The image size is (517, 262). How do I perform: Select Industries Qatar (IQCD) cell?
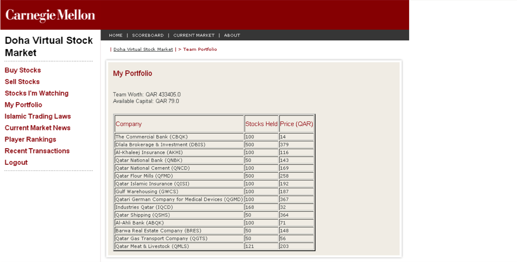(x=179, y=207)
